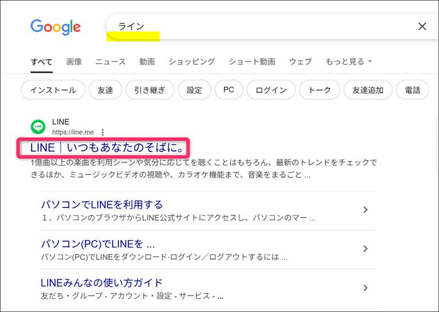The height and width of the screenshot is (312, 439).
Task: Click the ログイン filter chip
Action: pyautogui.click(x=271, y=90)
